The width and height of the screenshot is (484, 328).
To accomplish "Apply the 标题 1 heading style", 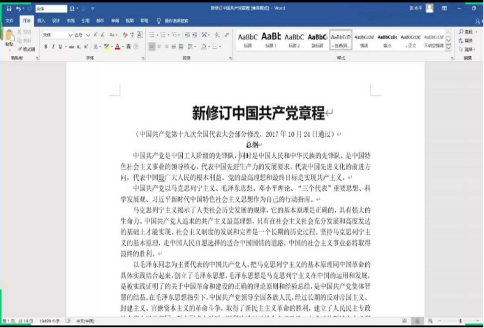I will click(271, 39).
